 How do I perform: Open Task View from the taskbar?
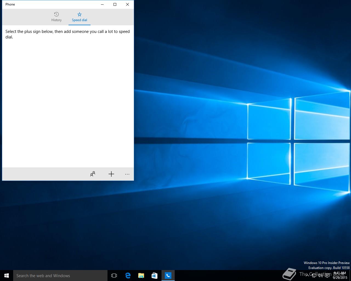(x=114, y=276)
